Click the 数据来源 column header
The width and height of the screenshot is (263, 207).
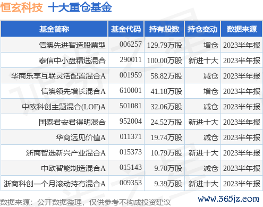point(242,29)
